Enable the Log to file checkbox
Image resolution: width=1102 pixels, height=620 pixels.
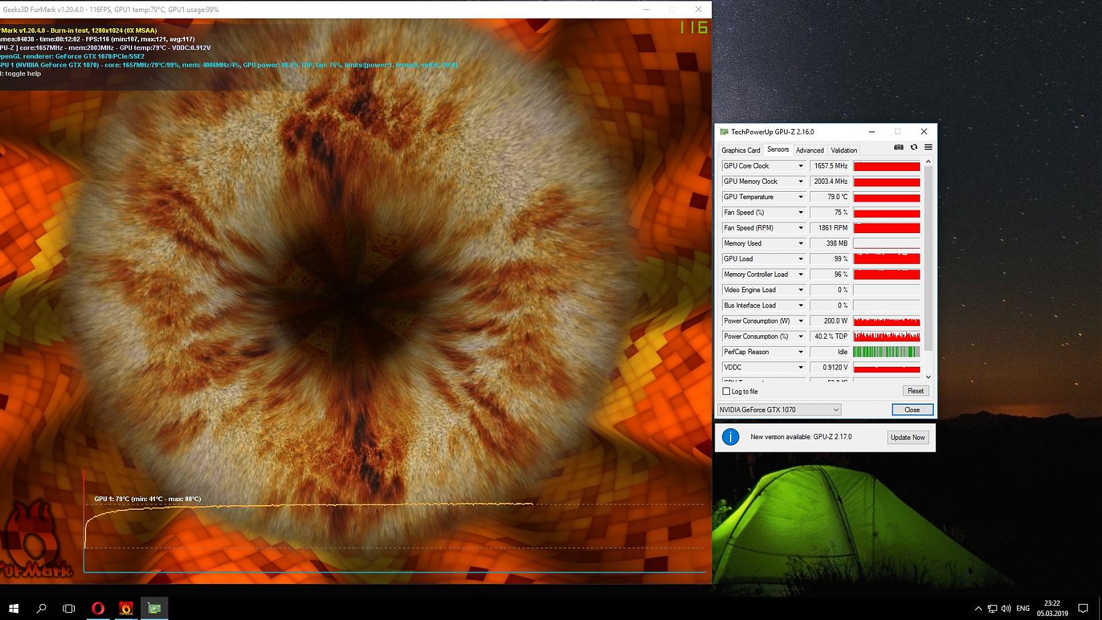[726, 392]
